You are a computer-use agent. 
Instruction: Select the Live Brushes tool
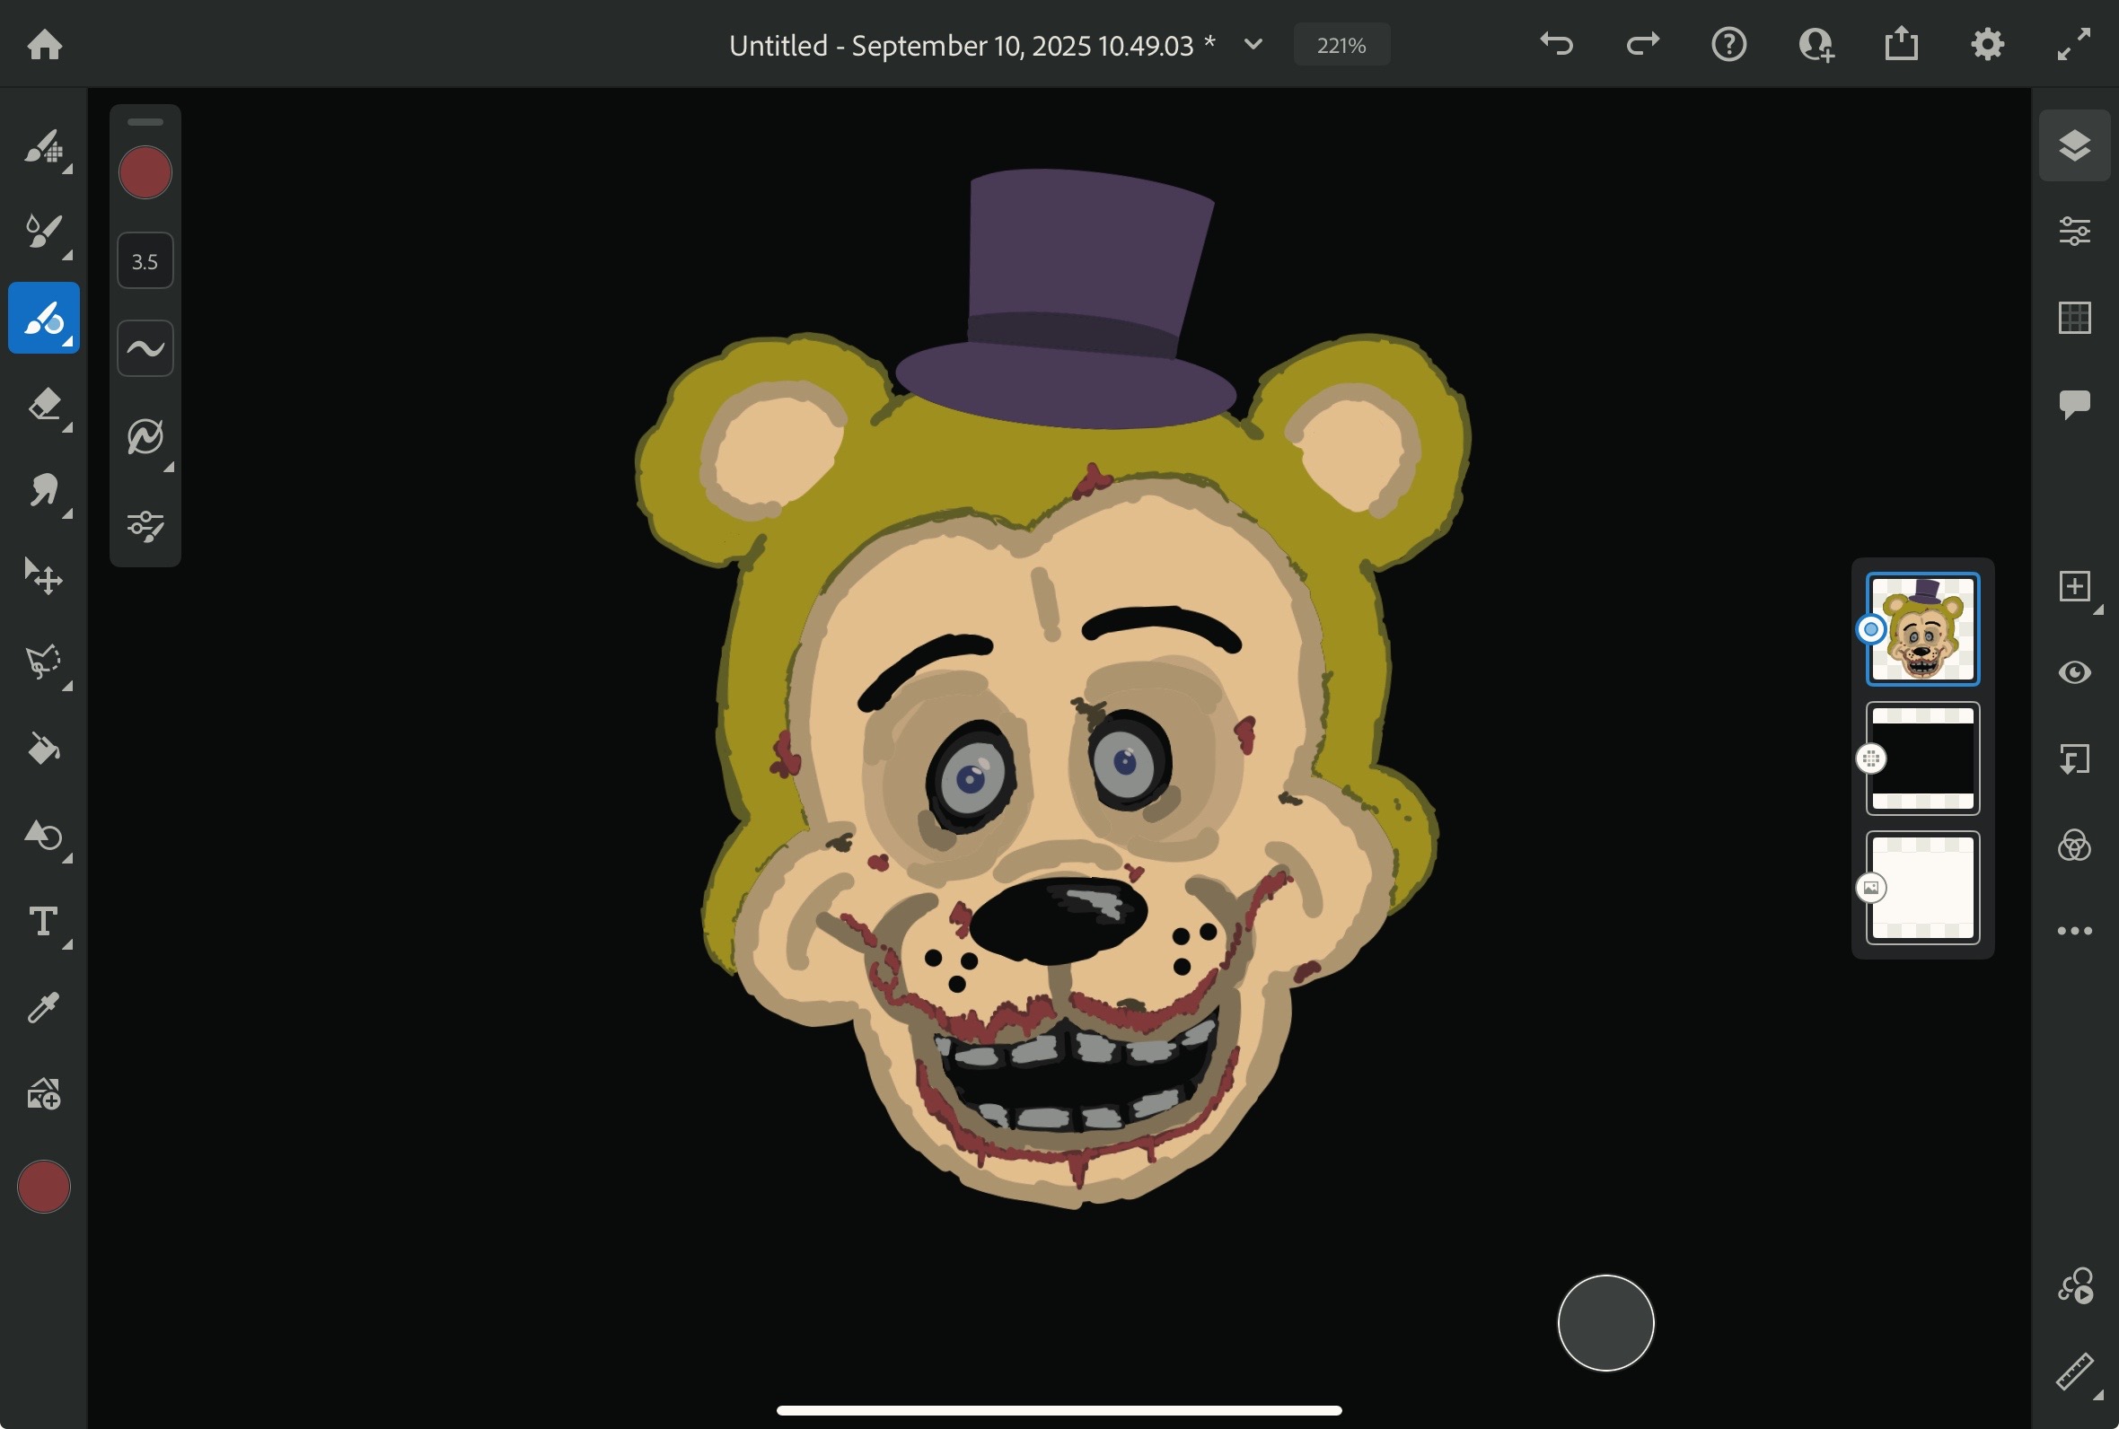(x=44, y=232)
